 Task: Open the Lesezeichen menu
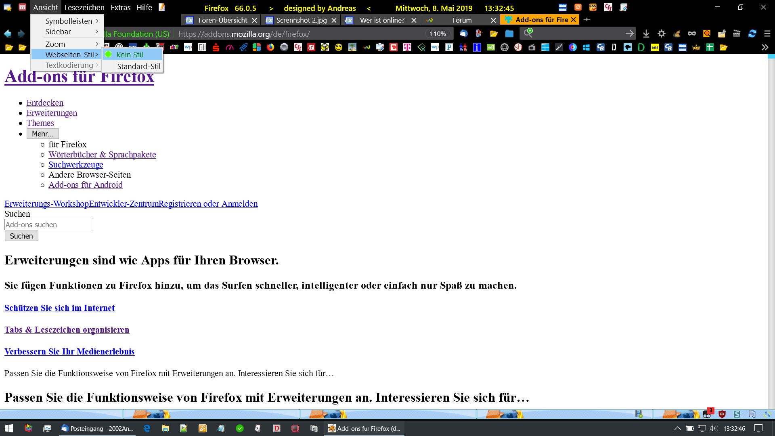tap(84, 8)
